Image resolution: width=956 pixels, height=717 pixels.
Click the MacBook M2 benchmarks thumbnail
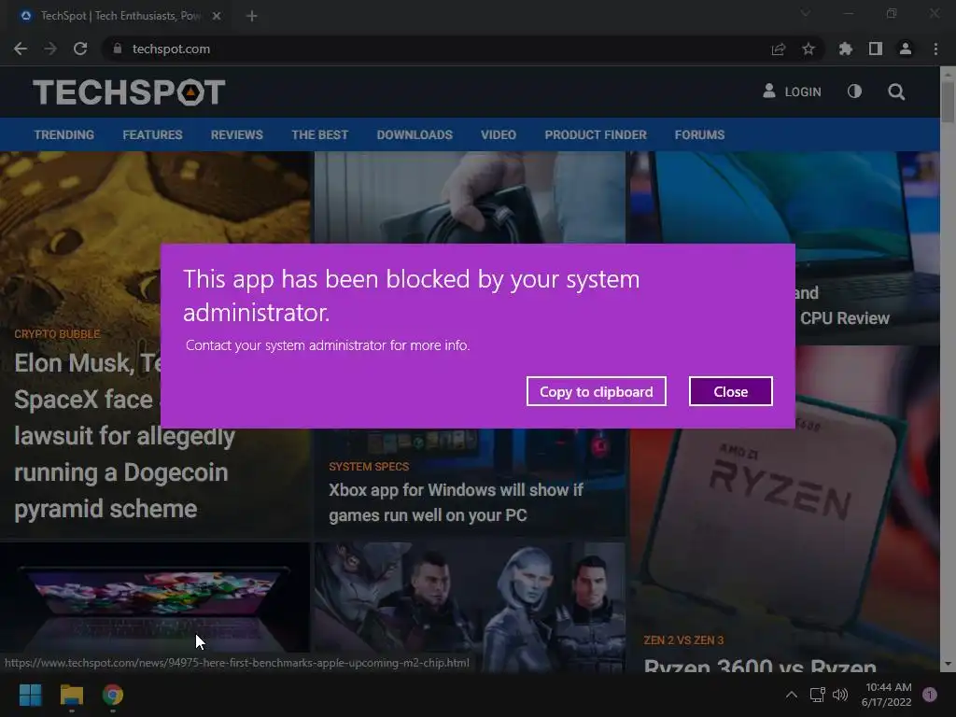155,597
